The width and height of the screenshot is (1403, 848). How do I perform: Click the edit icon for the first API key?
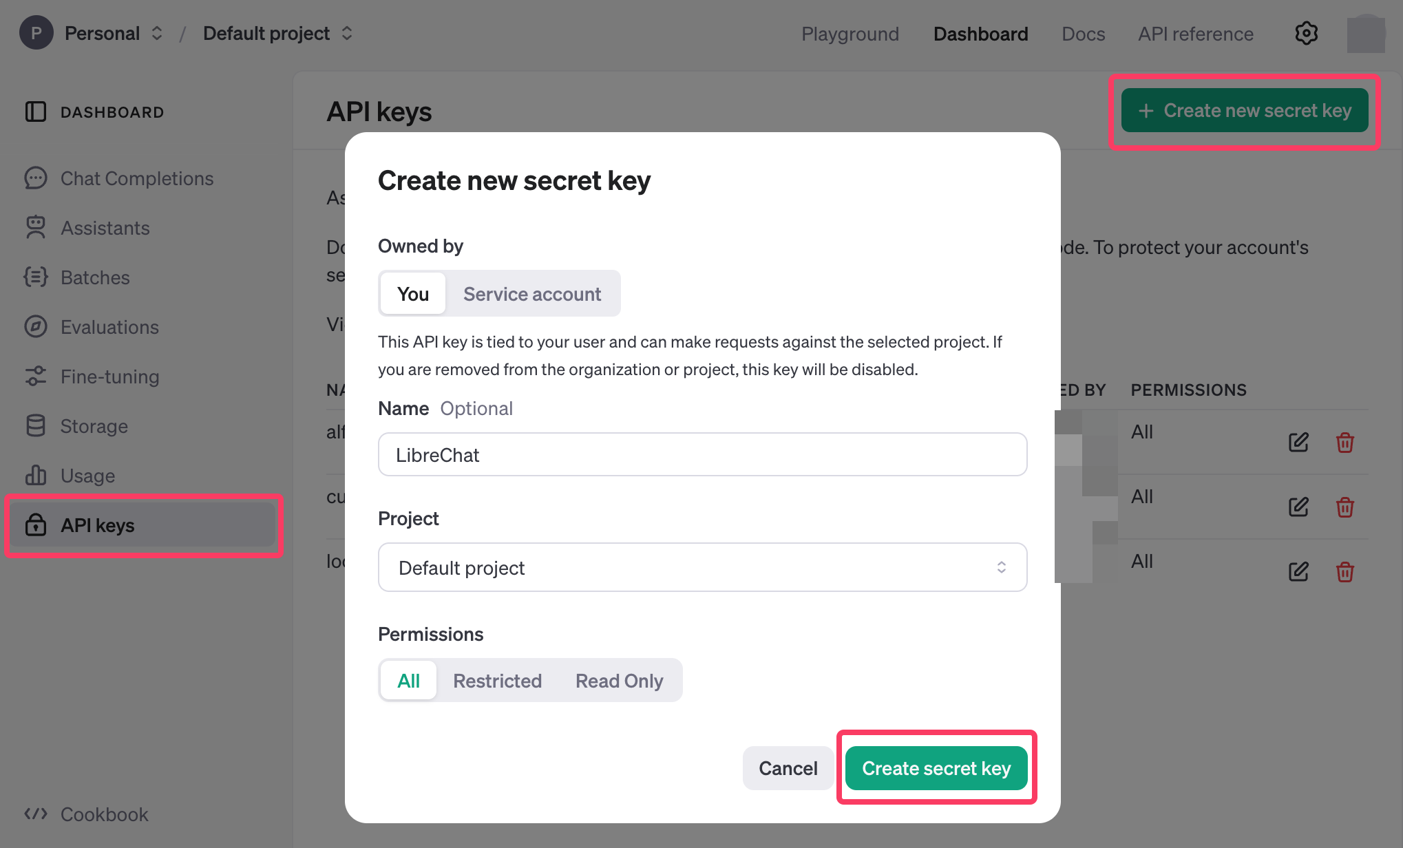[1298, 442]
